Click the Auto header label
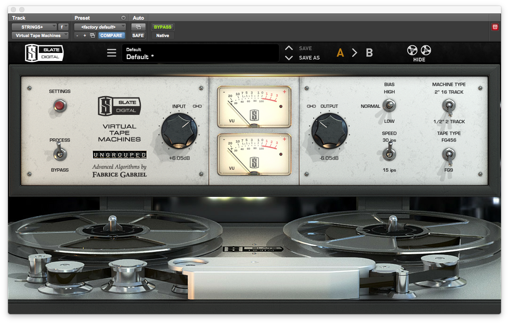Viewport: 509px width, 324px height. click(x=139, y=18)
